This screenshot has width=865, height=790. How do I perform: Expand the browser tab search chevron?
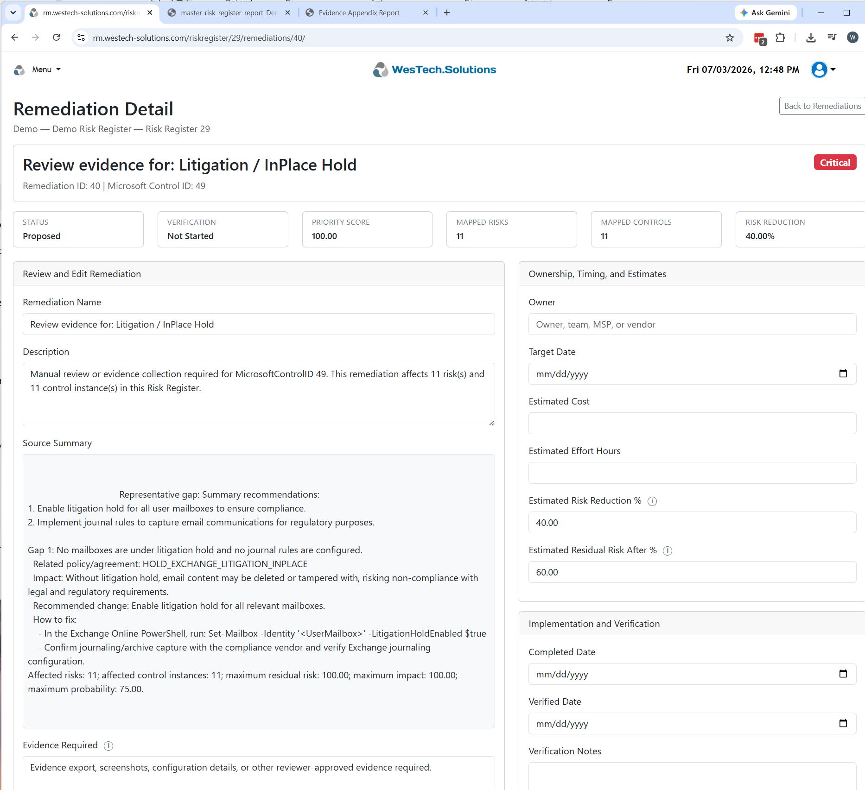pyautogui.click(x=13, y=13)
